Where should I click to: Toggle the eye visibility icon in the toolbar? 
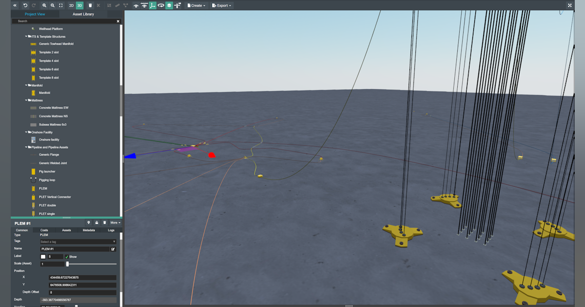tap(136, 5)
